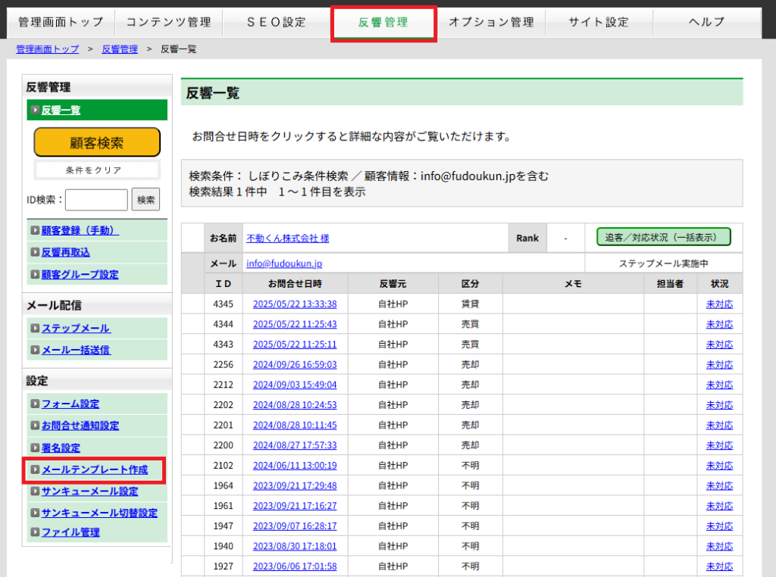Go to the サイト設定 tab
This screenshot has width=776, height=577.
(598, 22)
